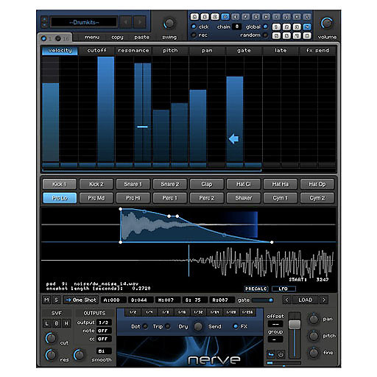The width and height of the screenshot is (377, 377).
Task: Enable the Trip delay option
Action: click(168, 326)
